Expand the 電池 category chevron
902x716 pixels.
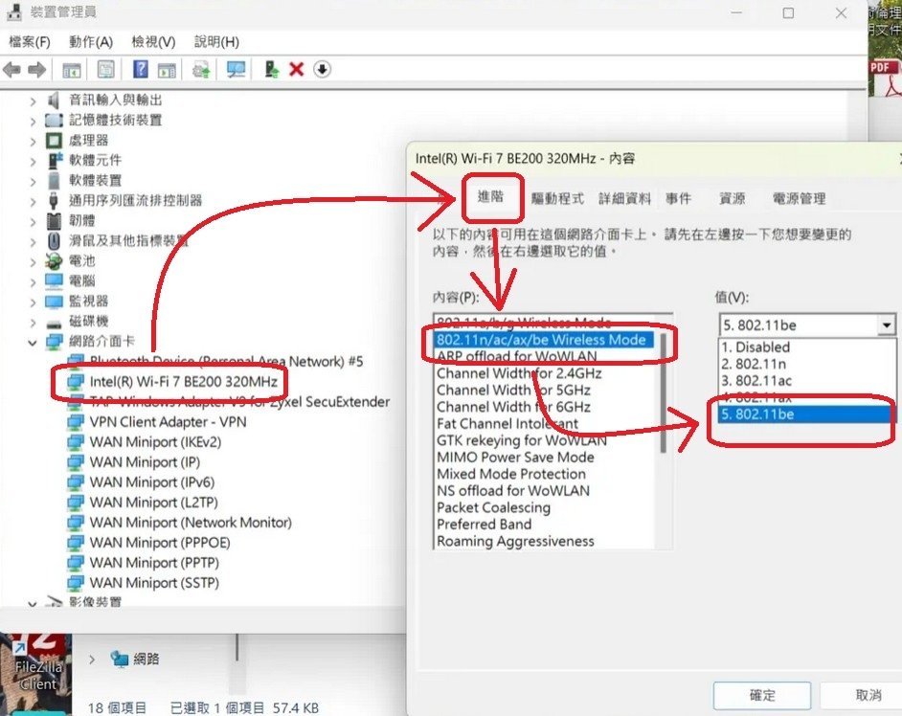(x=33, y=263)
